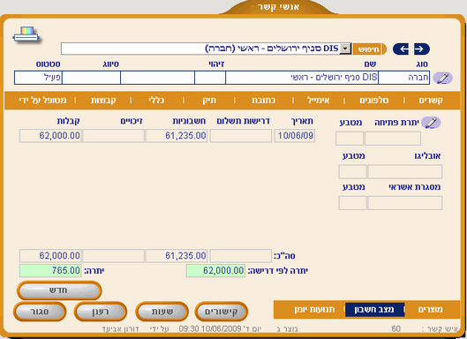Open the תיק tab
Screen dimensions: 467x339
[x=209, y=101]
